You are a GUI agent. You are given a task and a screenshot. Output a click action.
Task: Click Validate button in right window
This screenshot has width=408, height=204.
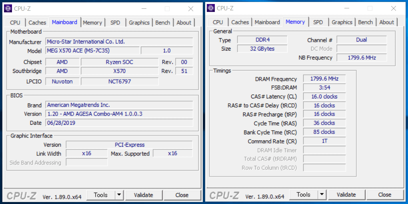[x=346, y=195]
